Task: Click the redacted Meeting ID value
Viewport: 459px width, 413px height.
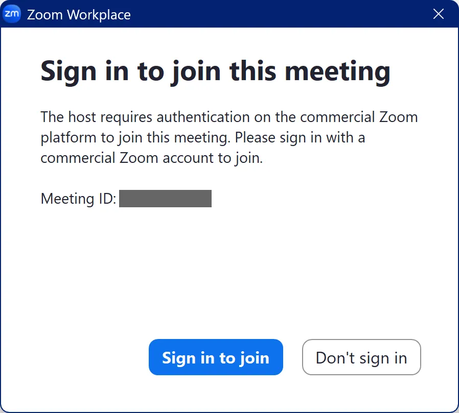Action: point(165,198)
